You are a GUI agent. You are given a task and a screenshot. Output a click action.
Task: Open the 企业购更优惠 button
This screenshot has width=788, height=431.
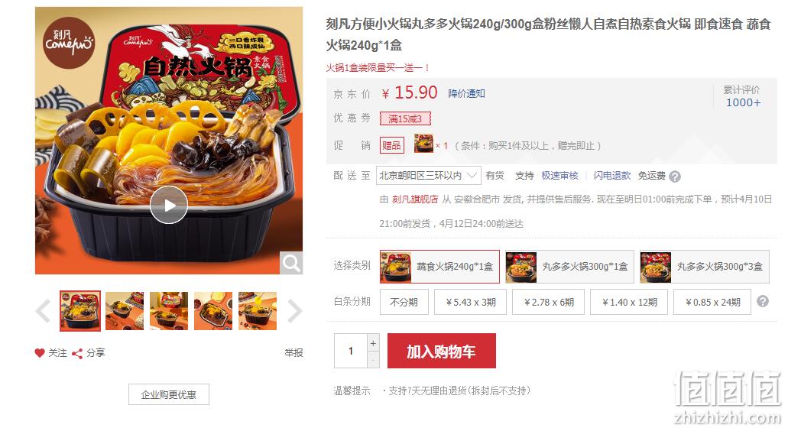tap(168, 394)
